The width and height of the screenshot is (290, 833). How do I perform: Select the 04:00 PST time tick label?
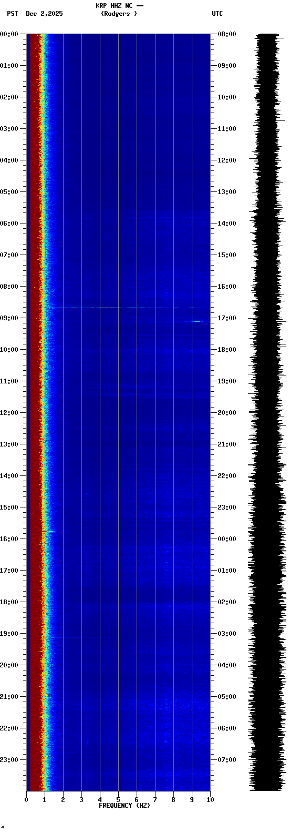click(x=9, y=160)
